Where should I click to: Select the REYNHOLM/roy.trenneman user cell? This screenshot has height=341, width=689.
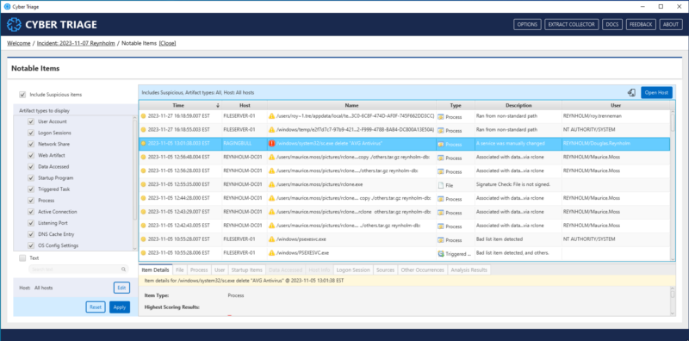pos(616,116)
